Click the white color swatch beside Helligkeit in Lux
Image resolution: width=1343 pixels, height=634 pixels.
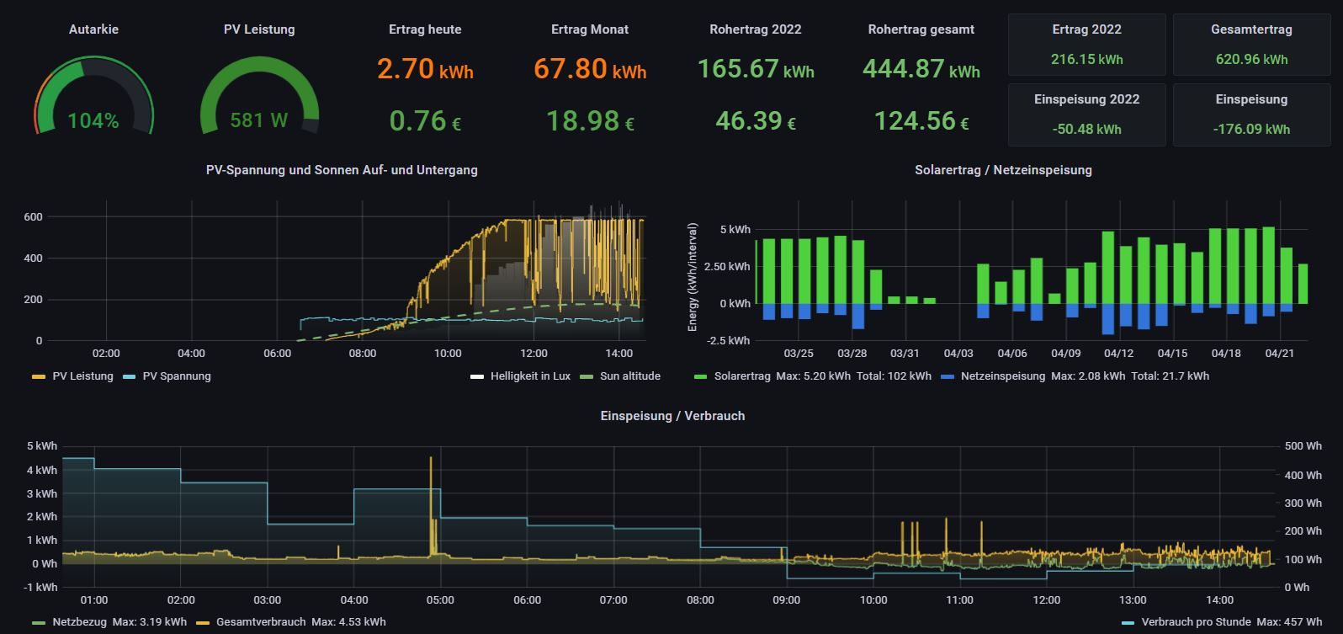coord(477,376)
